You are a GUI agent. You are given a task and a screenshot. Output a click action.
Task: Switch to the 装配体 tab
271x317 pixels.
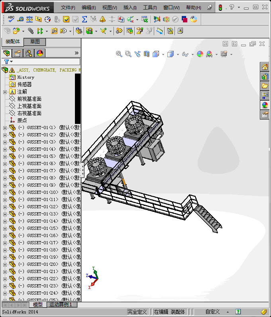[13, 42]
